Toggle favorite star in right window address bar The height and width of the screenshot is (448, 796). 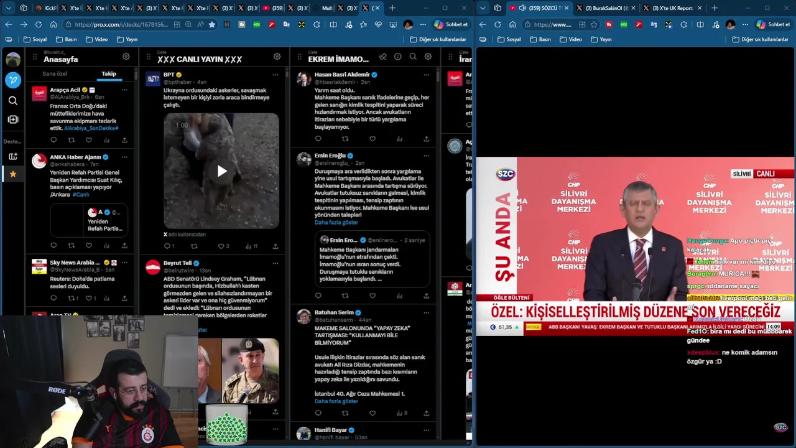click(594, 24)
